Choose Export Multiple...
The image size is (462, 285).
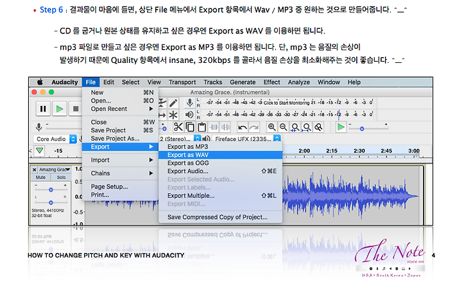pos(220,196)
